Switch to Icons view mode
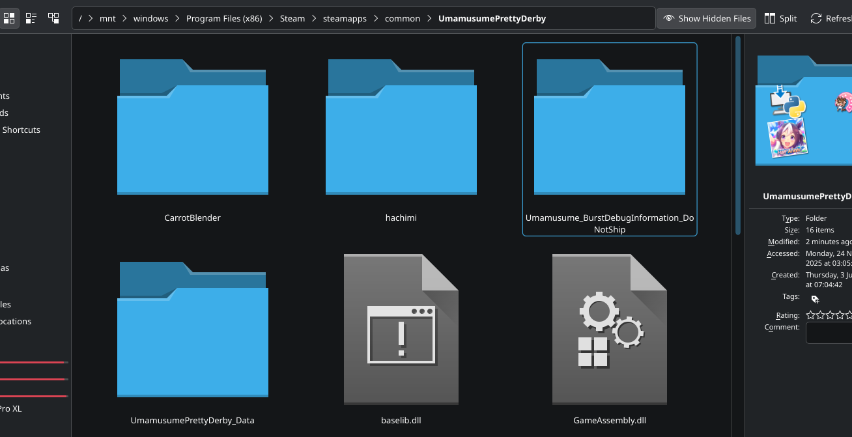This screenshot has width=852, height=437. click(10, 18)
